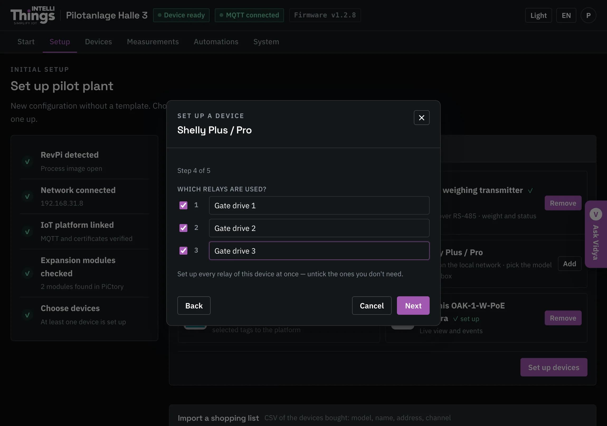Click the MQTT connected status badge
The width and height of the screenshot is (607, 426).
pyautogui.click(x=249, y=15)
